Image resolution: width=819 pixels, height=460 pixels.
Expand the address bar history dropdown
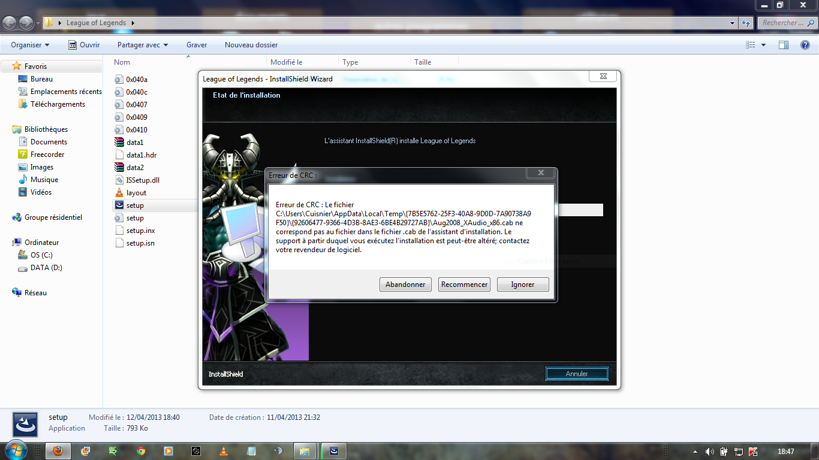733,23
